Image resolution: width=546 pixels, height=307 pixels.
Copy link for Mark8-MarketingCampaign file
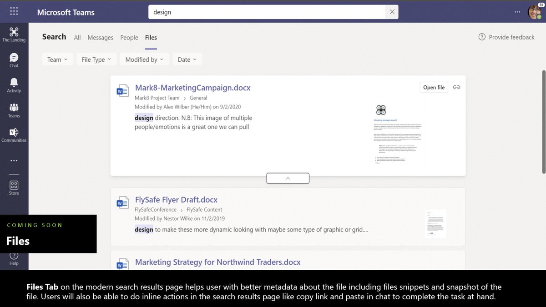(x=456, y=87)
